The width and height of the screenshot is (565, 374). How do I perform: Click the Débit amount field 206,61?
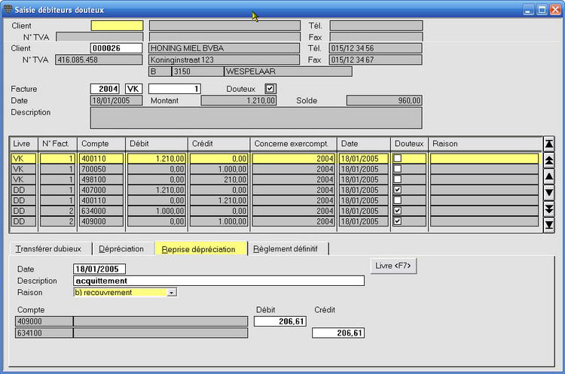point(280,321)
